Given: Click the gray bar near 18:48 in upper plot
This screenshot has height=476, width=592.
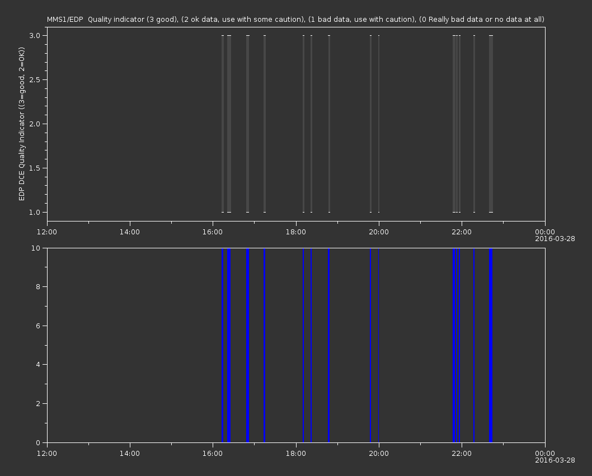Looking at the screenshot, I should point(329,124).
